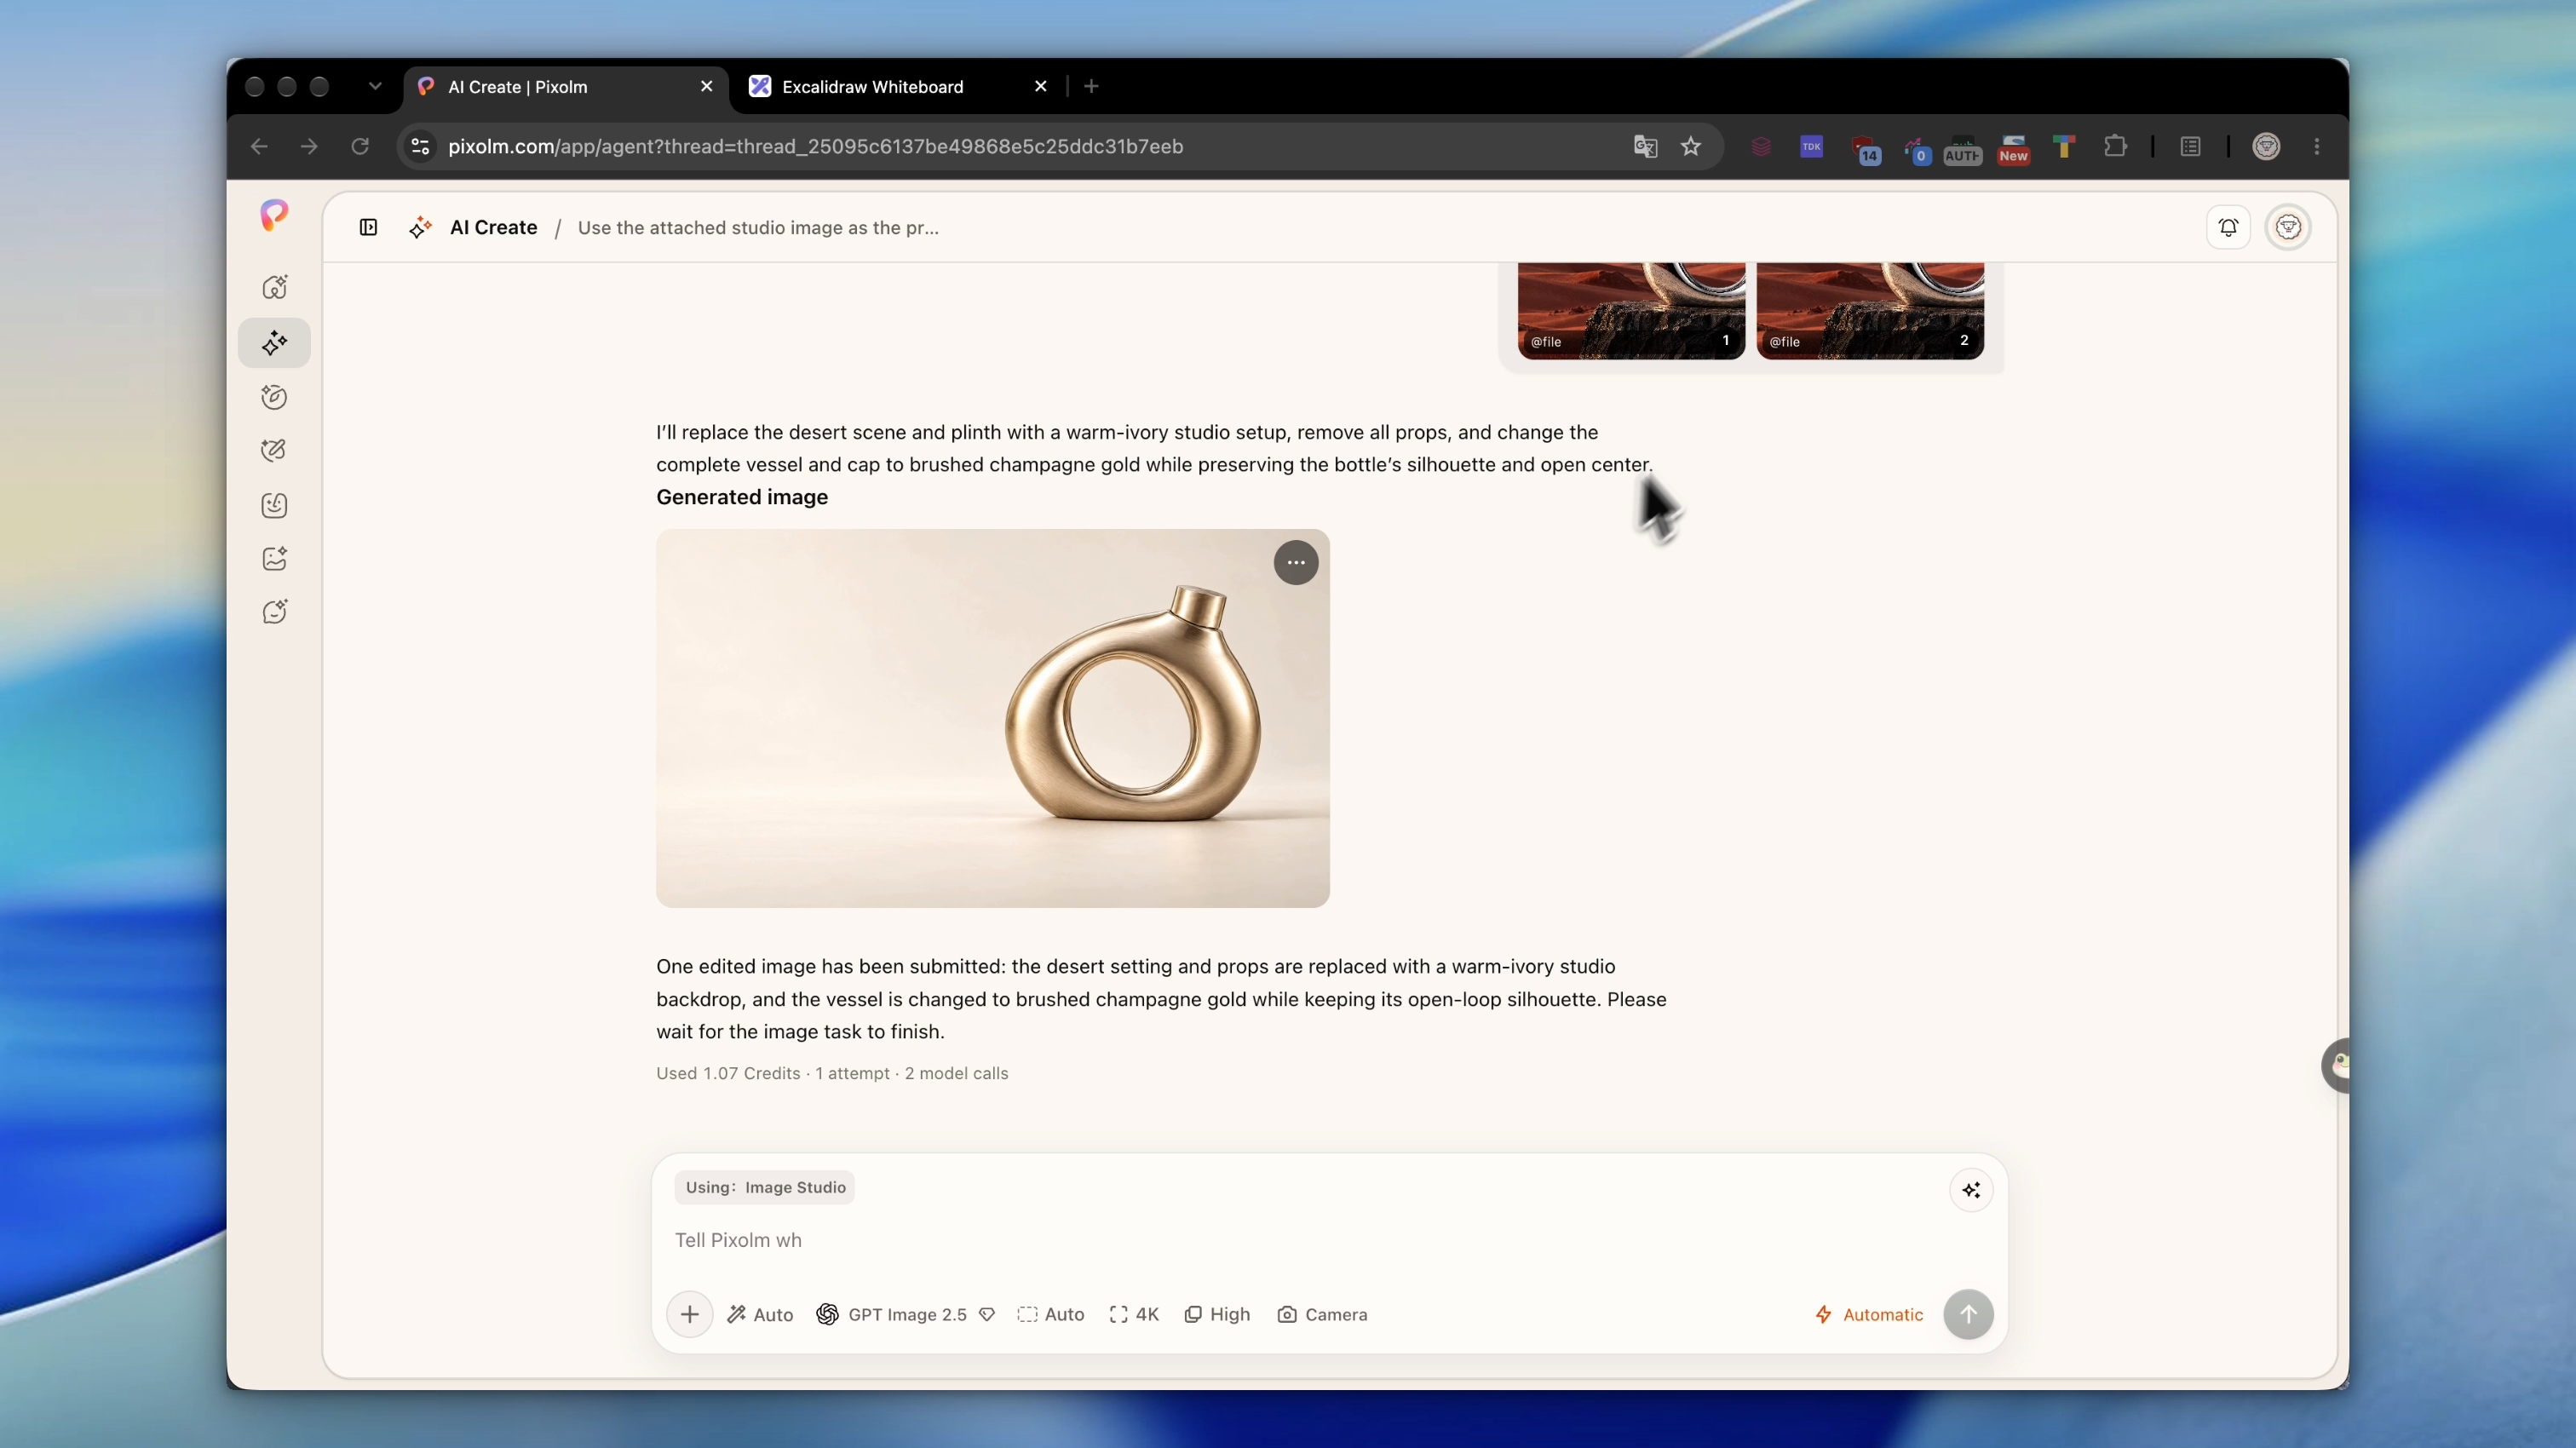Click the Pixolm logo in sidebar
Screen dimensions: 2576x1448
tap(274, 215)
